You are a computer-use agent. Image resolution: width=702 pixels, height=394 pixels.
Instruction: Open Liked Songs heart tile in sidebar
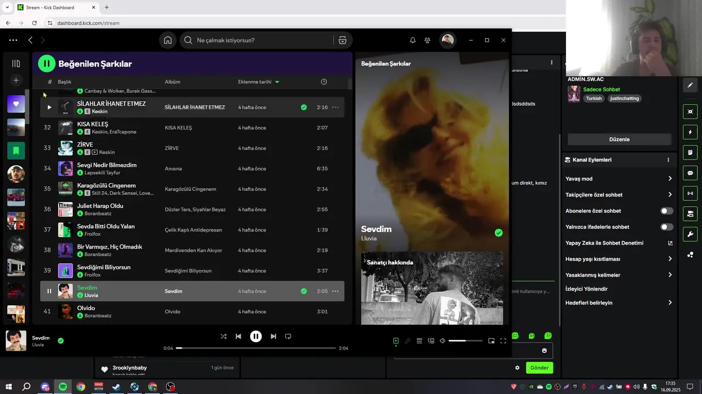pyautogui.click(x=16, y=104)
